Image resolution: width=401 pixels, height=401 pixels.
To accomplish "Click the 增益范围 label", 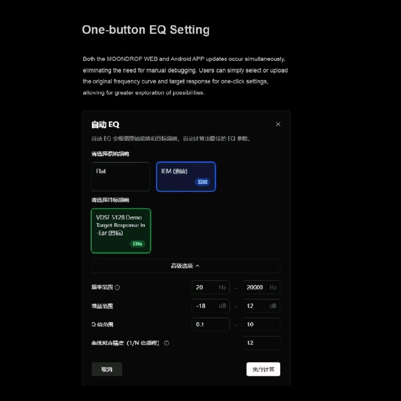I will tap(102, 306).
